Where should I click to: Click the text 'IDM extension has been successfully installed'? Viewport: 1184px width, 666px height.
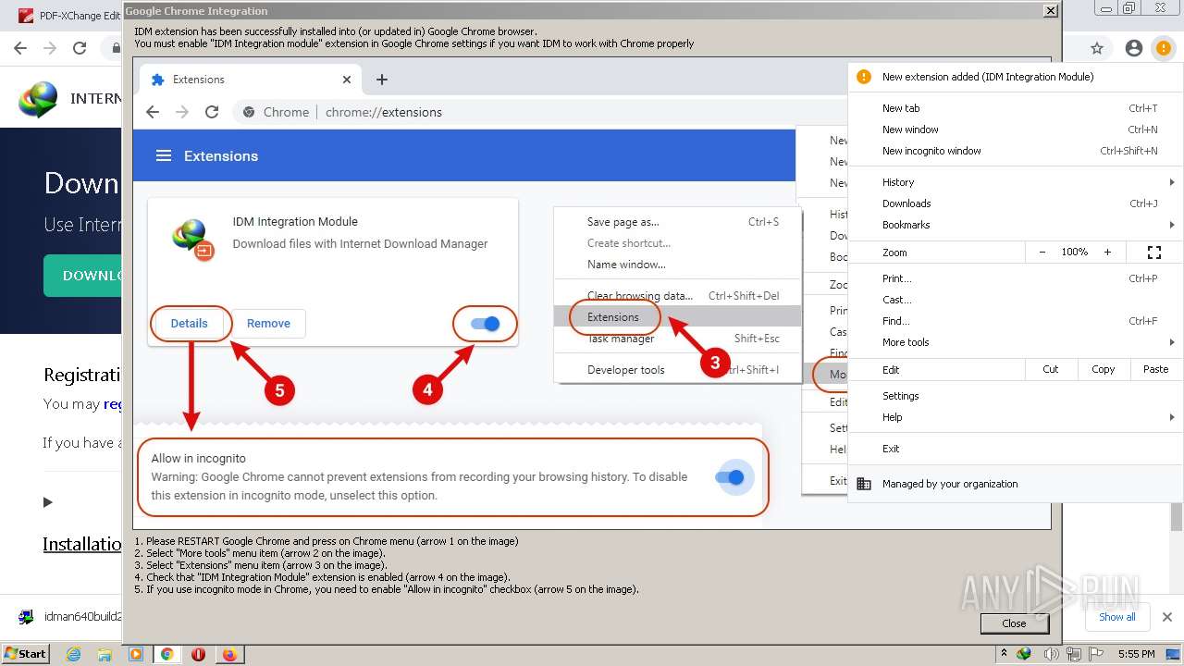tap(336, 31)
